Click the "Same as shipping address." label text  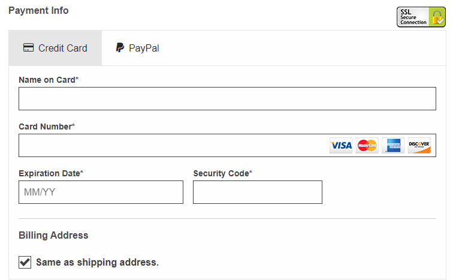coord(97,262)
